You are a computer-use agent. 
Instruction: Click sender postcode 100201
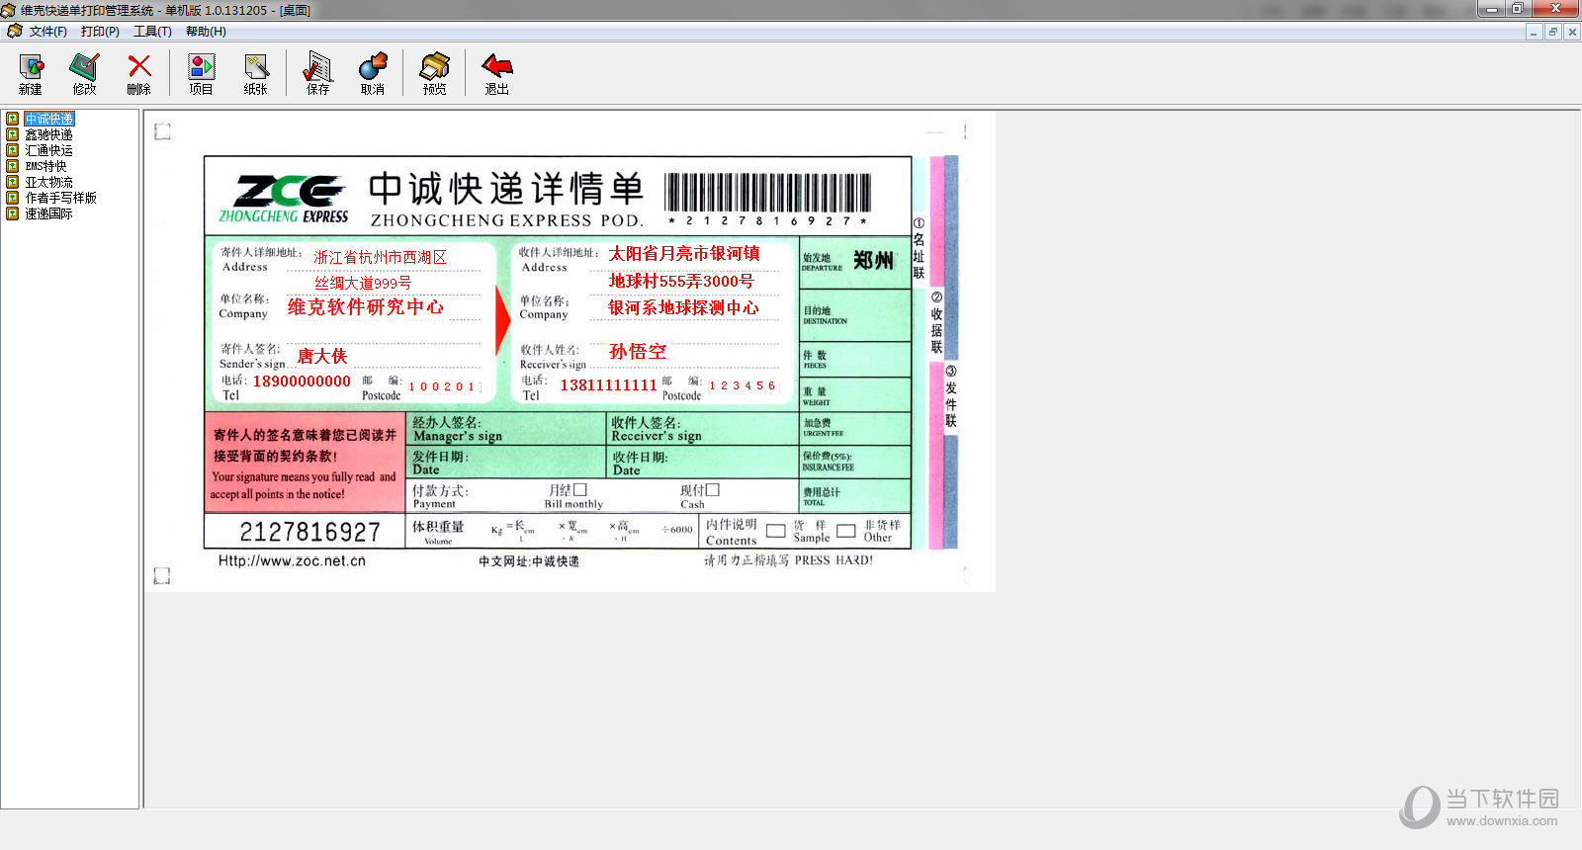(x=442, y=386)
